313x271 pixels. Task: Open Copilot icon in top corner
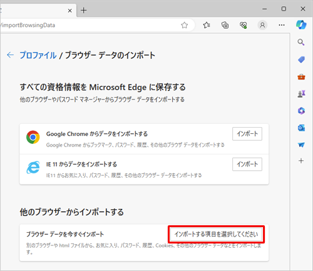coord(301,25)
